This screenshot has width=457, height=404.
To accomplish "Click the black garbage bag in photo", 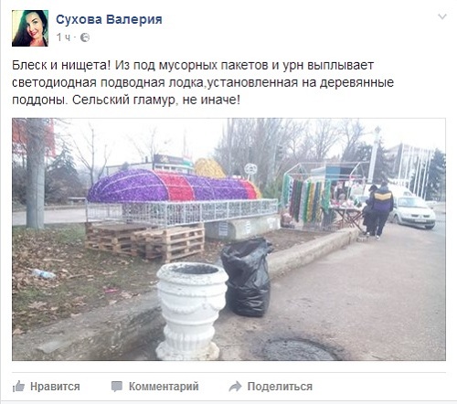I will 246,277.
